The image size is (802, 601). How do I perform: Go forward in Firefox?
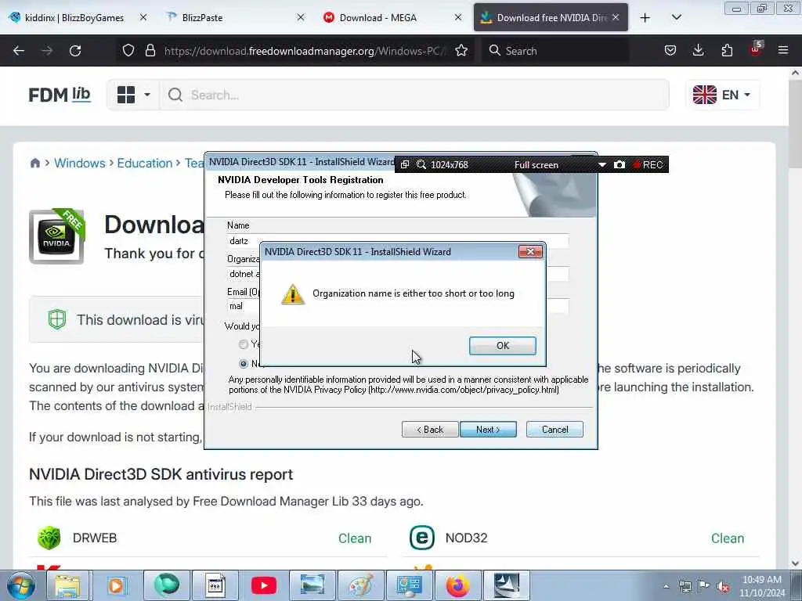47,51
